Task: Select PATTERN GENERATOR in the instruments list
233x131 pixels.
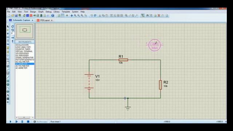Action: point(25,60)
